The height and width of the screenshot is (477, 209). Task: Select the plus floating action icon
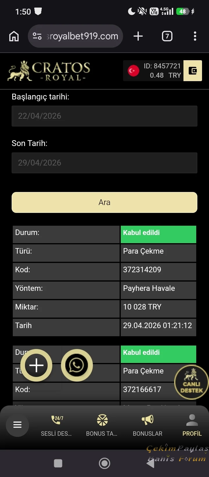click(36, 365)
